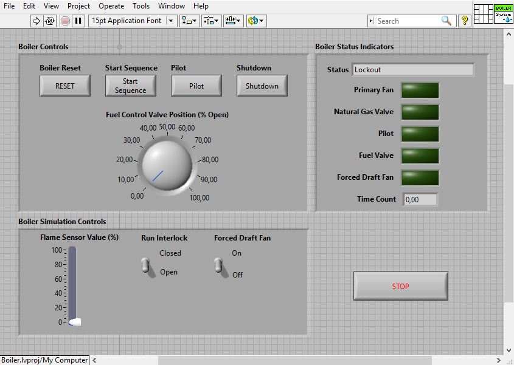Viewport: 514px width, 365px height.
Task: Click the Flame Sensor Value slider
Action: (x=73, y=321)
